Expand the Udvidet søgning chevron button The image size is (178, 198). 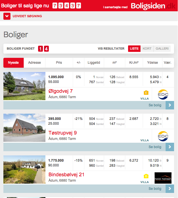point(7,16)
